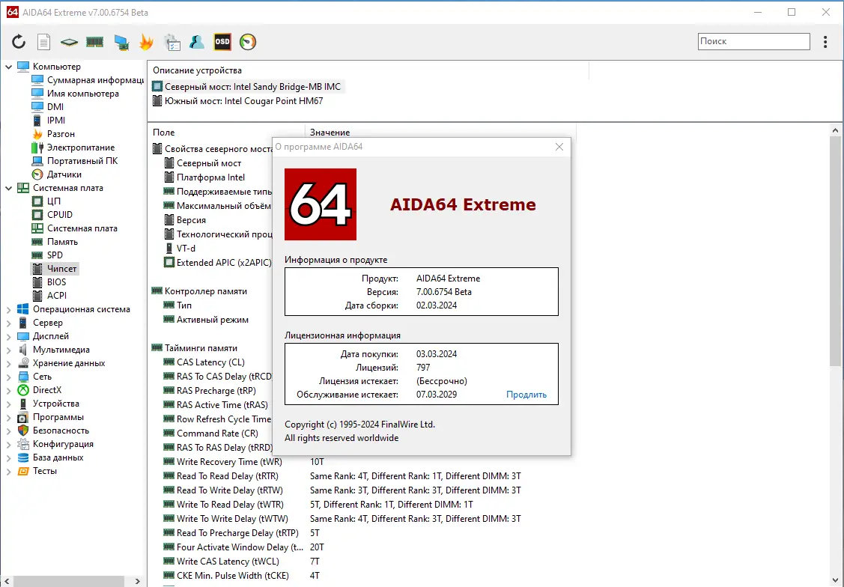
Task: Start the system stability test flame icon
Action: tap(147, 42)
